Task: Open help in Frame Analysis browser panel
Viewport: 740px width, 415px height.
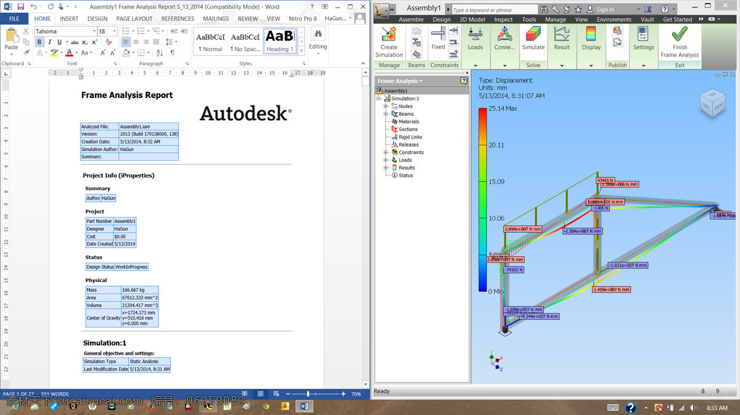Action: pyautogui.click(x=464, y=81)
